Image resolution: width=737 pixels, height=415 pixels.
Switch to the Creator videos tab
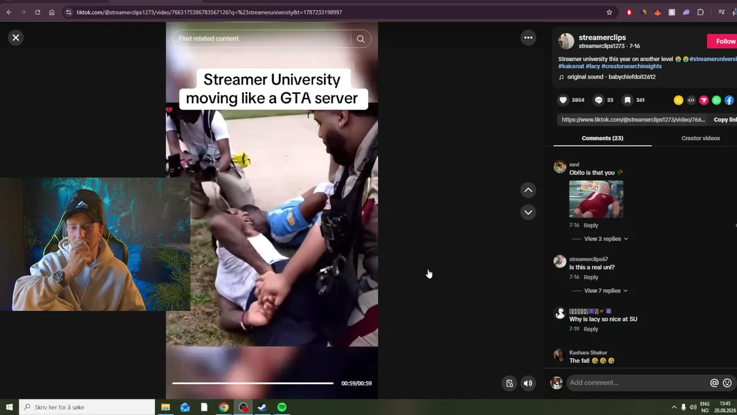click(701, 138)
